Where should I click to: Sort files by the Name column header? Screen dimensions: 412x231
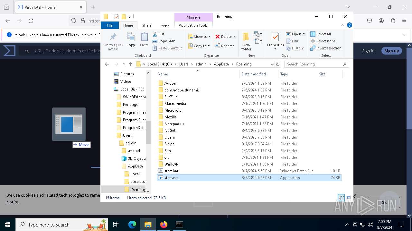coord(198,74)
